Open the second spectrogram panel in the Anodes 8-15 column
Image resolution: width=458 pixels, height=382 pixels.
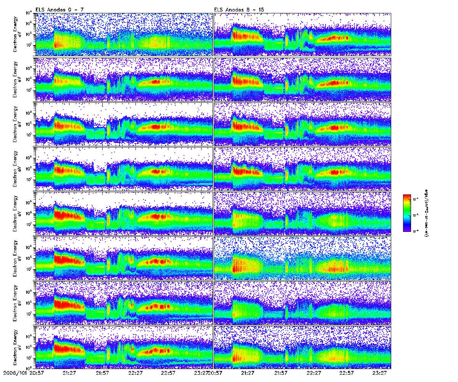303,79
